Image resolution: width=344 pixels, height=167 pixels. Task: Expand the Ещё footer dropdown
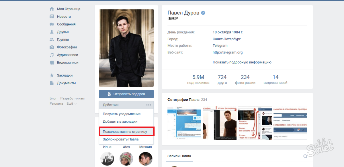[x=71, y=104]
